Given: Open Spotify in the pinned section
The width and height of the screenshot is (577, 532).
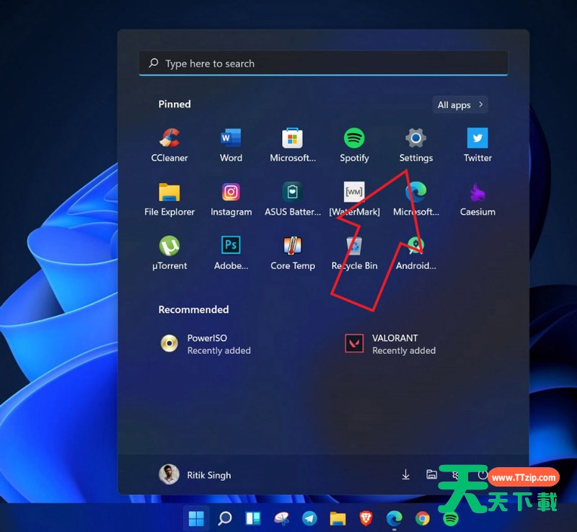Looking at the screenshot, I should (x=354, y=144).
